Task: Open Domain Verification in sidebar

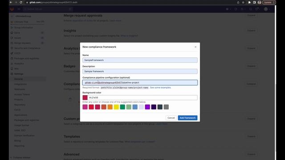Action: tap(24, 136)
